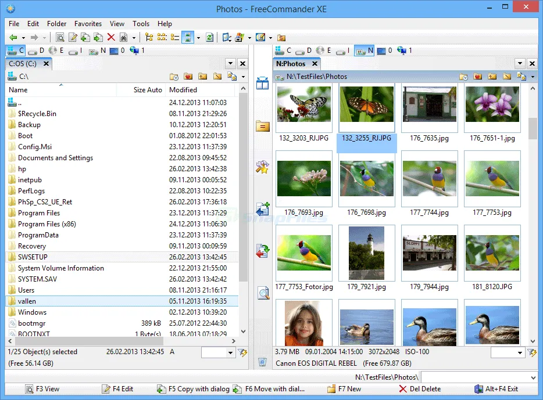Viewport: 543px width, 400px height.
Task: Click the View file icon in the toolbar
Action: [60, 37]
